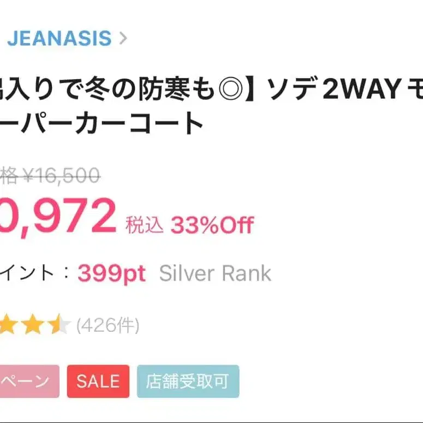Image resolution: width=423 pixels, height=423 pixels.
Task: Select the red SALE tag
Action: click(x=98, y=382)
